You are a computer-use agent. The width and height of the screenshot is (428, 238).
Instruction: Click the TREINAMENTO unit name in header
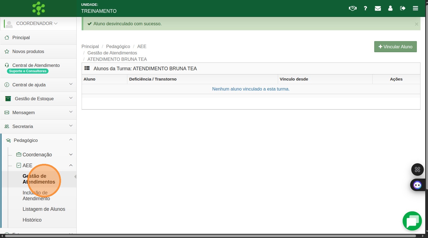[99, 11]
